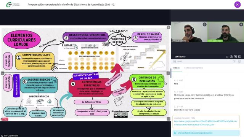Click the chat panel header icon
The width and height of the screenshot is (244, 137).
[x=175, y=62]
